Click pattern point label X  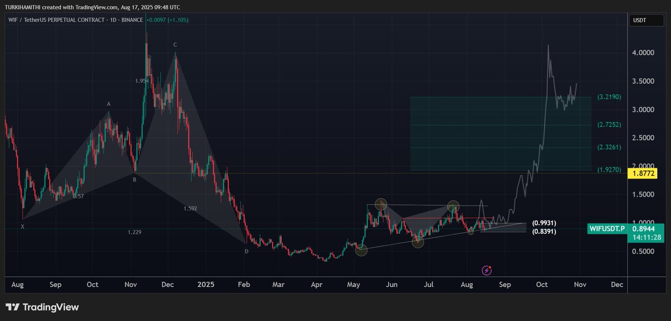click(22, 226)
